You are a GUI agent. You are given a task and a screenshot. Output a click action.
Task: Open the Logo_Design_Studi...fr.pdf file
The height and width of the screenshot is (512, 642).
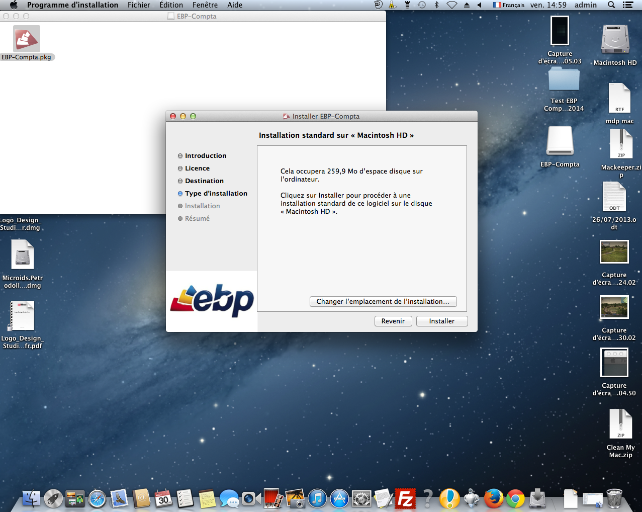coord(23,315)
